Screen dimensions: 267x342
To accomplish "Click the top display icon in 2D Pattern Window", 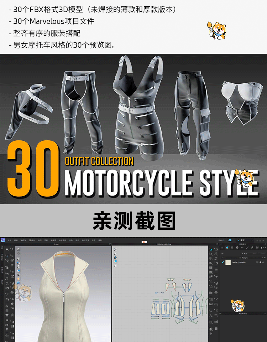I will (115, 249).
